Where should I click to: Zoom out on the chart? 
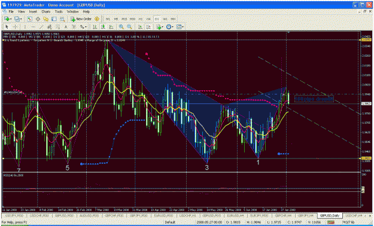129,27
